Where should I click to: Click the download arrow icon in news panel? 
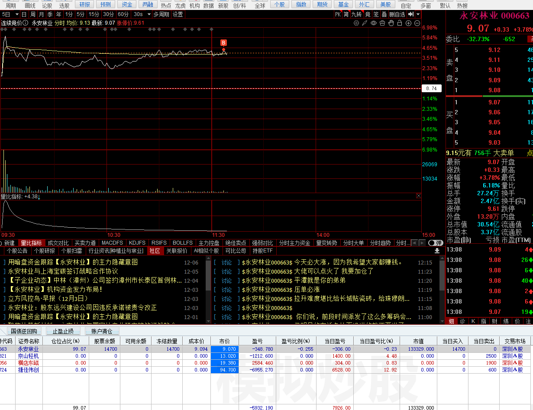coord(437,251)
